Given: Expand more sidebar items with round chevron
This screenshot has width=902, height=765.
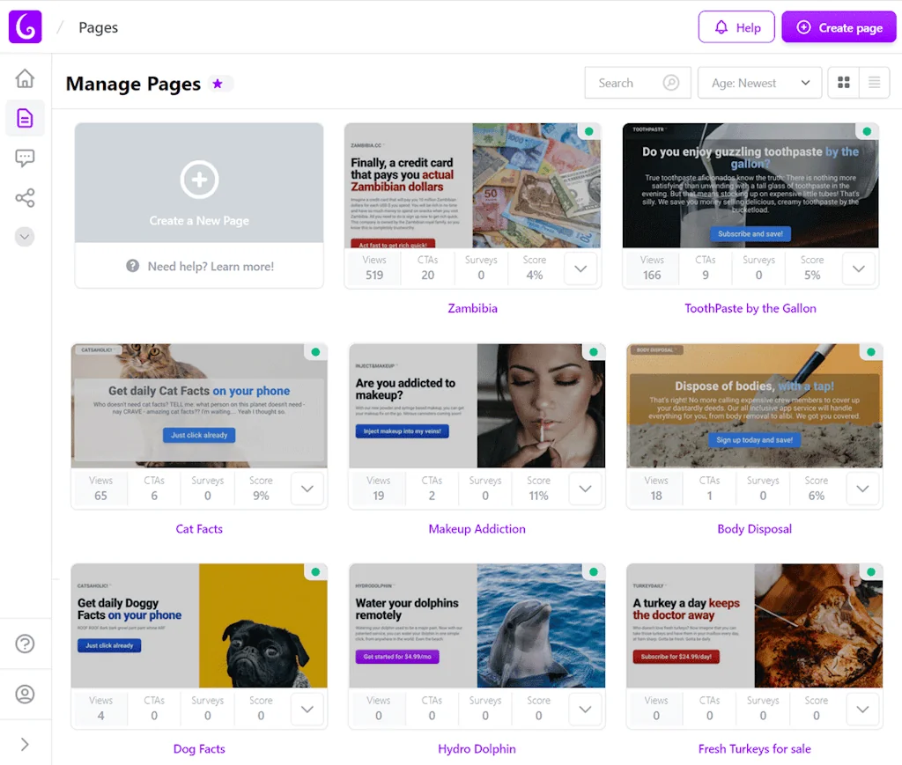Looking at the screenshot, I should tap(25, 237).
